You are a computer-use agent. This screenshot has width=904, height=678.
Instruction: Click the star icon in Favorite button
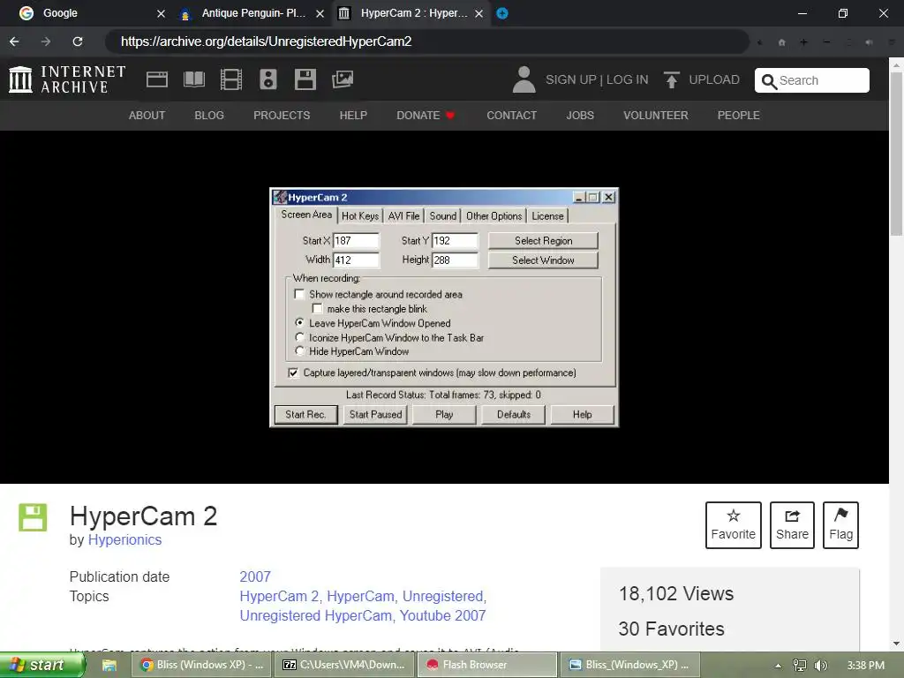click(x=734, y=516)
